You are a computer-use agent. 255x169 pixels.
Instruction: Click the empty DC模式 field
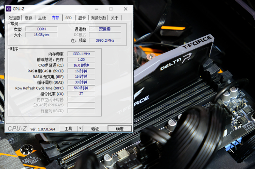point(105,35)
